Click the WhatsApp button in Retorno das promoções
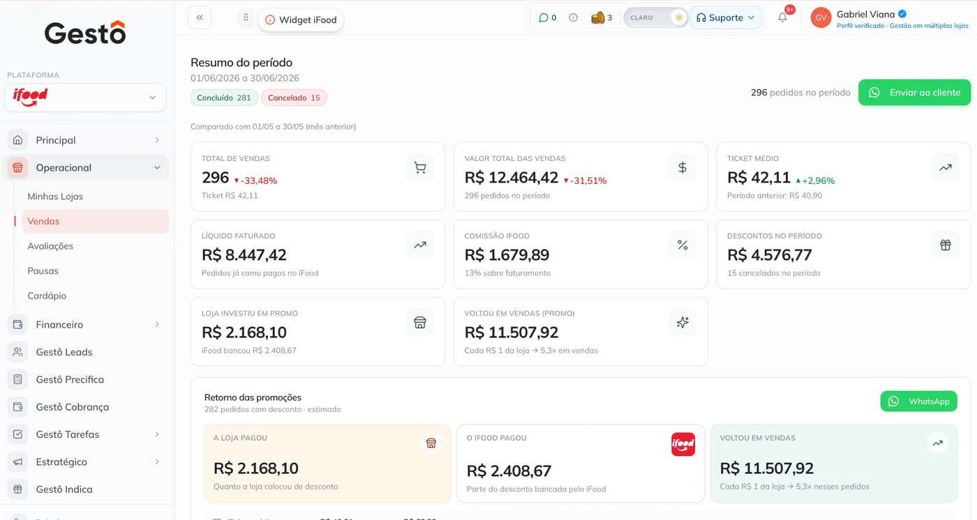This screenshot has width=977, height=520. pyautogui.click(x=918, y=402)
